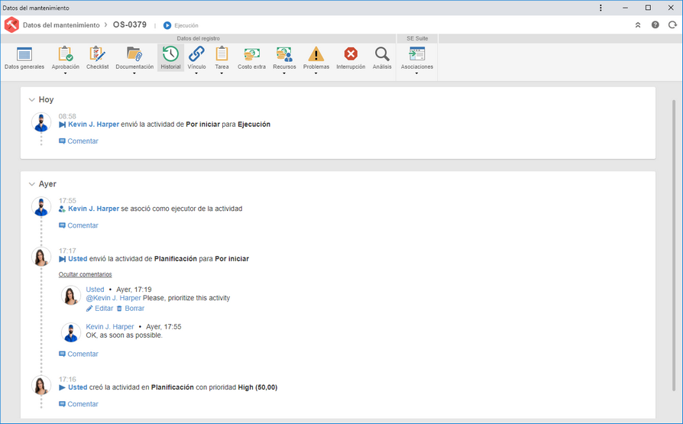Open the Documentación folder icon
This screenshot has height=424, width=683.
click(134, 54)
